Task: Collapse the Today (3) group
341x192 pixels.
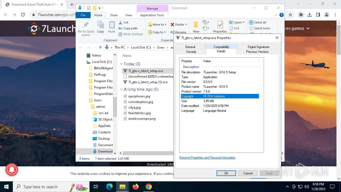Action: (121, 64)
